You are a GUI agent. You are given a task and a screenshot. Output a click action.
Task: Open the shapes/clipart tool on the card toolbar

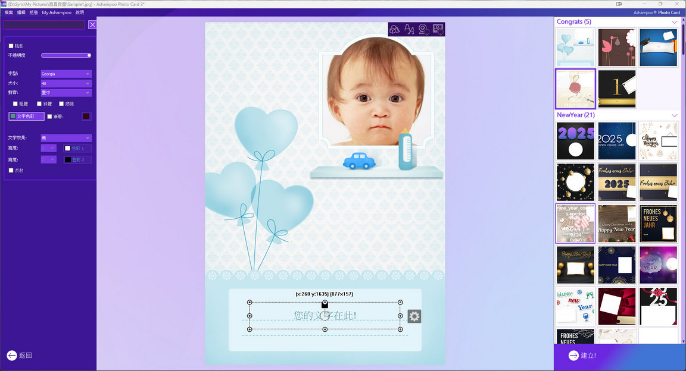(394, 29)
